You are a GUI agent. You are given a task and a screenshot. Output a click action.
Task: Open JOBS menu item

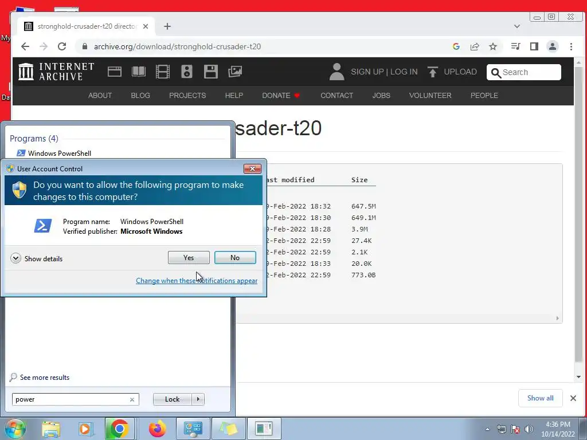click(381, 96)
